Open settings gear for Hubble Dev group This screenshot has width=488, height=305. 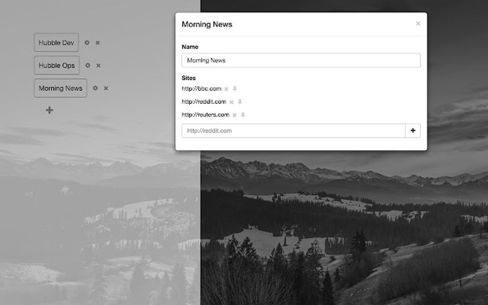87,43
